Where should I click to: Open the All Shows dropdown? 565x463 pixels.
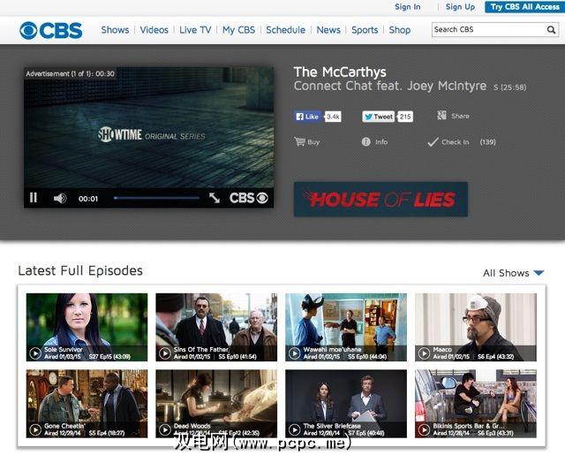point(513,273)
